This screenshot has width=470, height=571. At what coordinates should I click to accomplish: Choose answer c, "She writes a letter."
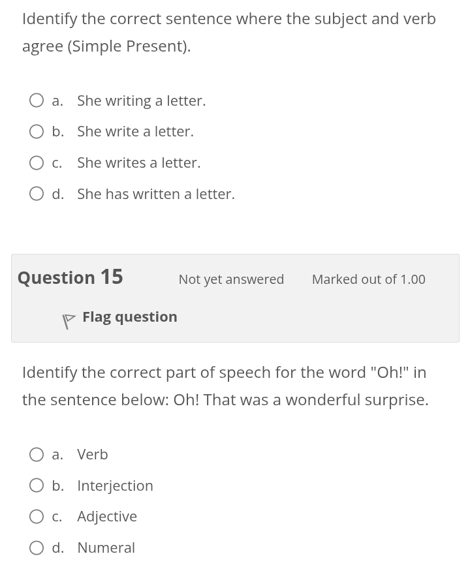37,162
